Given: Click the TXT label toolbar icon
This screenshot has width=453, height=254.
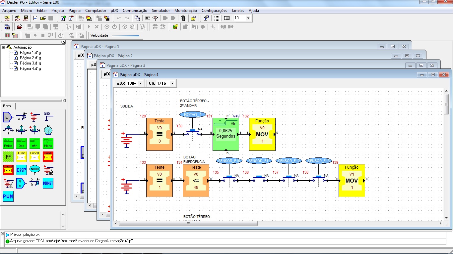Looking at the screenshot, I should tap(147, 18).
